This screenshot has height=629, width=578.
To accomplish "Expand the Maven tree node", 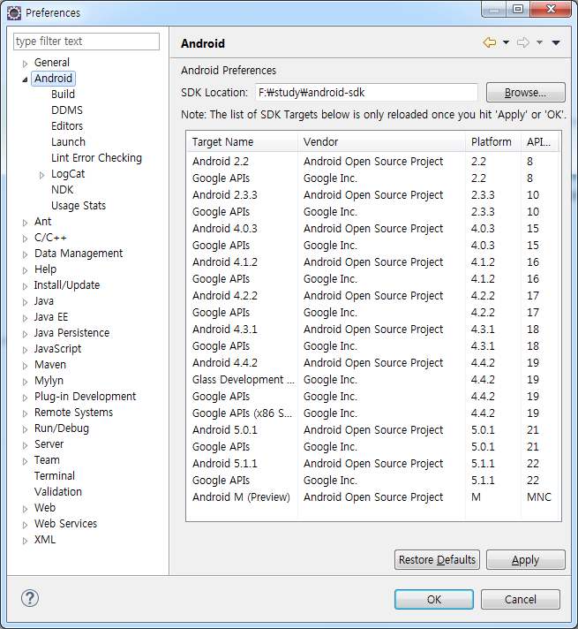I will 25,366.
